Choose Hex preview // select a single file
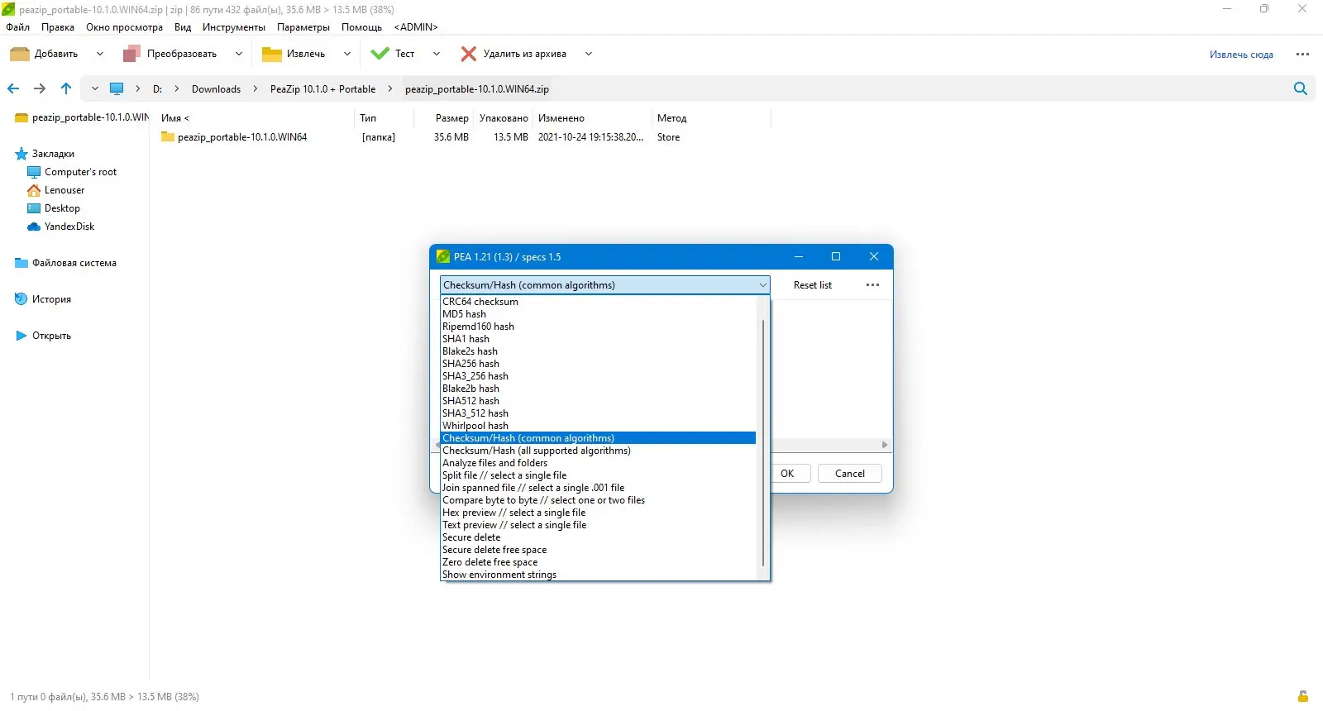1323x711 pixels. pos(599,513)
